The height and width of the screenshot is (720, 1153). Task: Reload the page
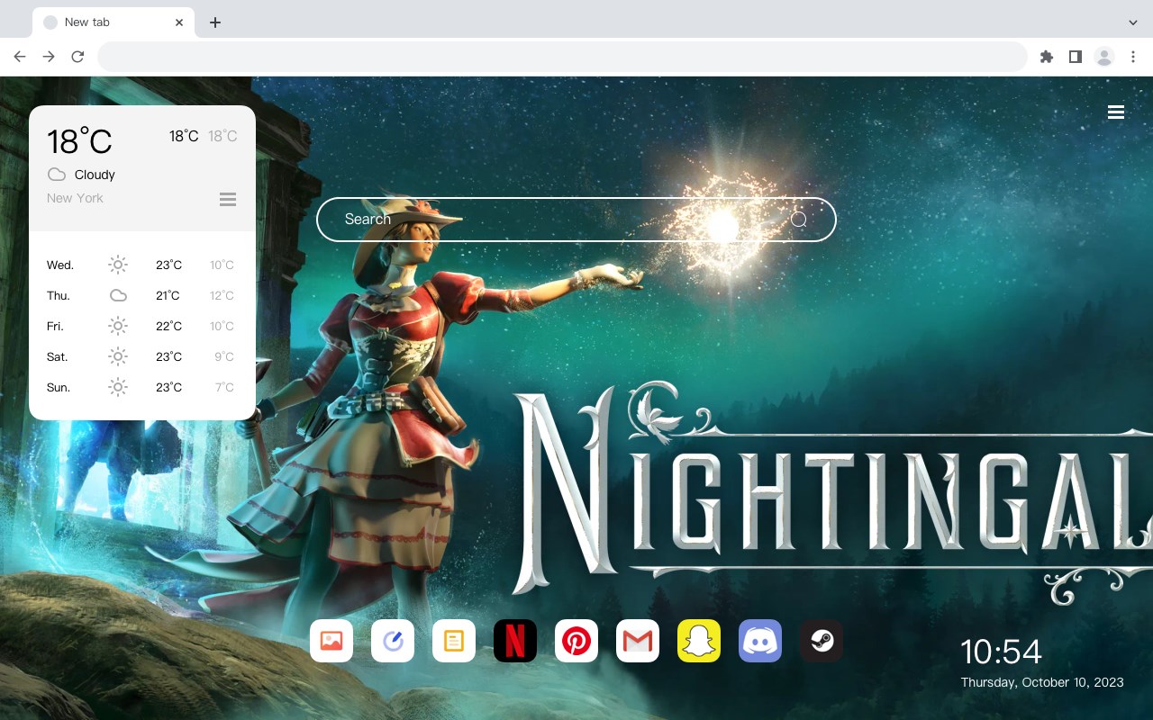pyautogui.click(x=77, y=57)
